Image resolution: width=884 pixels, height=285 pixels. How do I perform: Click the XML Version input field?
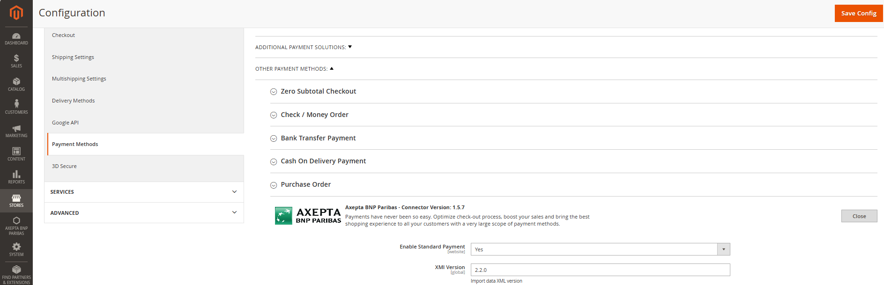(600, 270)
